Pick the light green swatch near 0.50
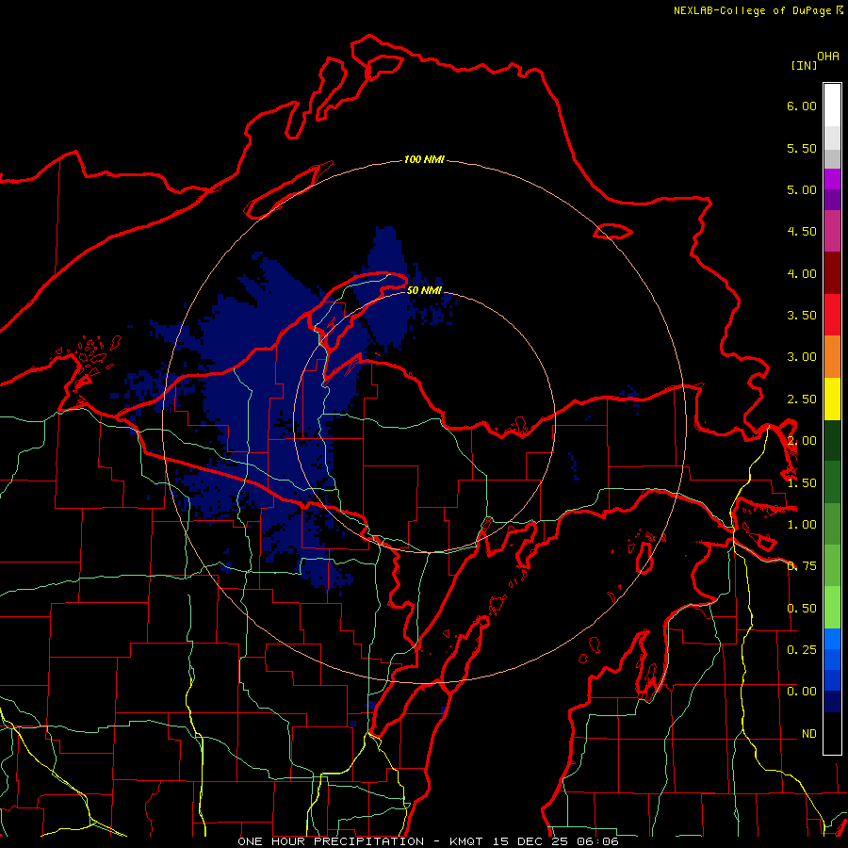Viewport: 848px width, 848px height. (x=832, y=608)
